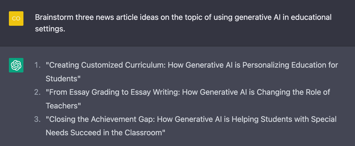The height and width of the screenshot is (146, 355).
Task: Select the "Creating Customized Curriculum" headline
Action: pyautogui.click(x=192, y=65)
